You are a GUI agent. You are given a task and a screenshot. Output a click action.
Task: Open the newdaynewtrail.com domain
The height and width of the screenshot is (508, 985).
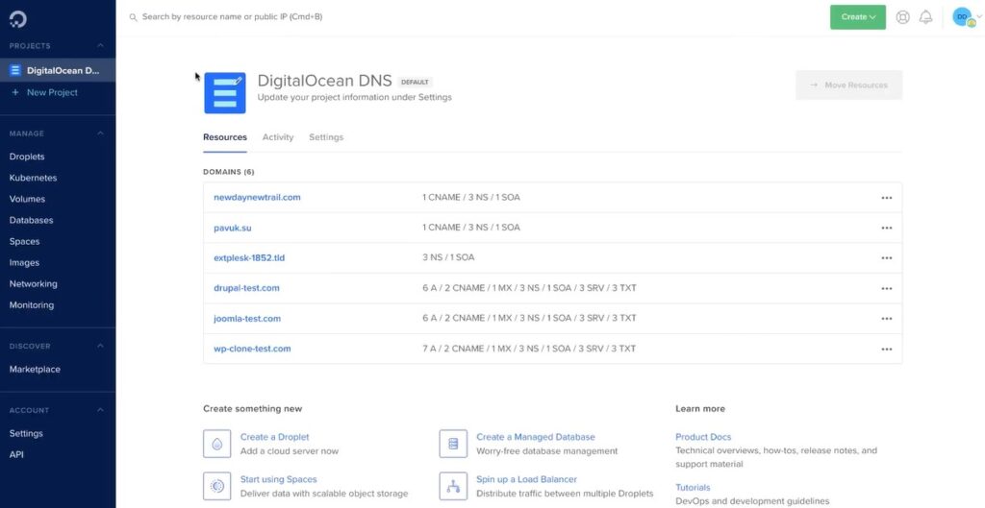(x=257, y=198)
